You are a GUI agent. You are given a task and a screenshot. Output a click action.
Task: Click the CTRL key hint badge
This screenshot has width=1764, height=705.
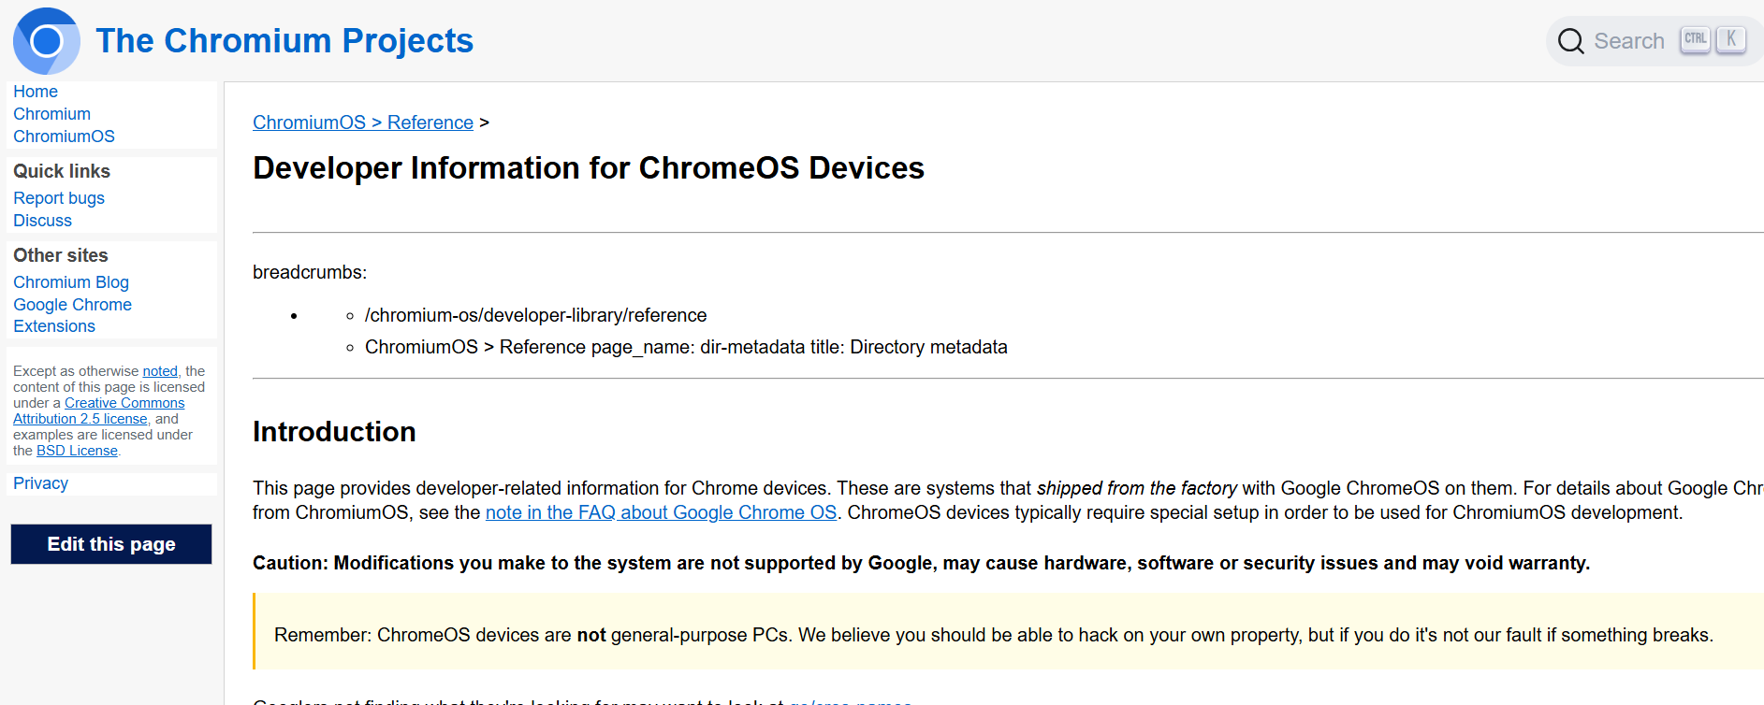tap(1695, 39)
